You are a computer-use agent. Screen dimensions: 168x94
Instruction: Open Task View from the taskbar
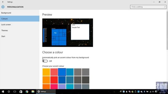(x=15, y=92)
